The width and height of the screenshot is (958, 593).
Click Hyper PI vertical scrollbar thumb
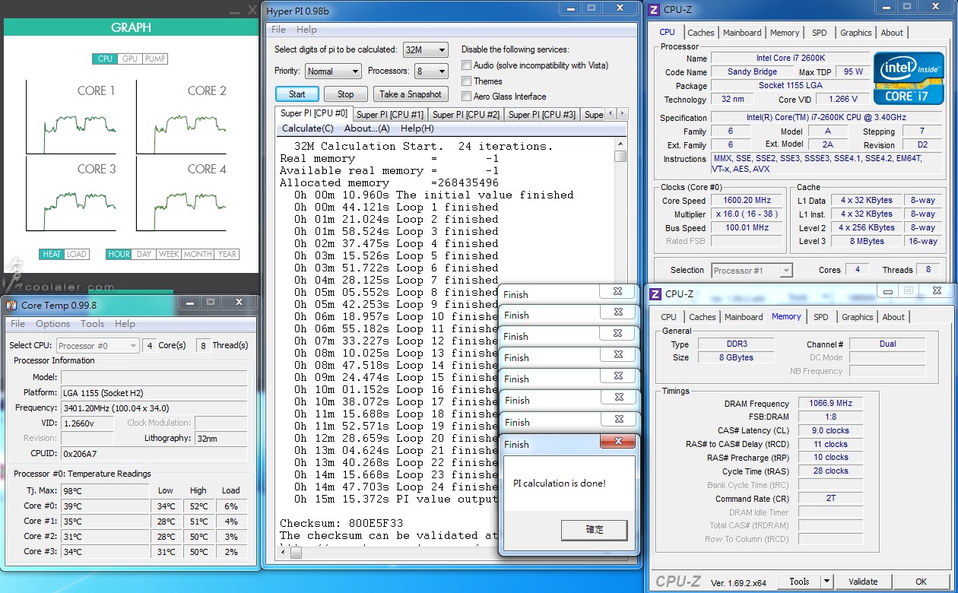point(621,157)
